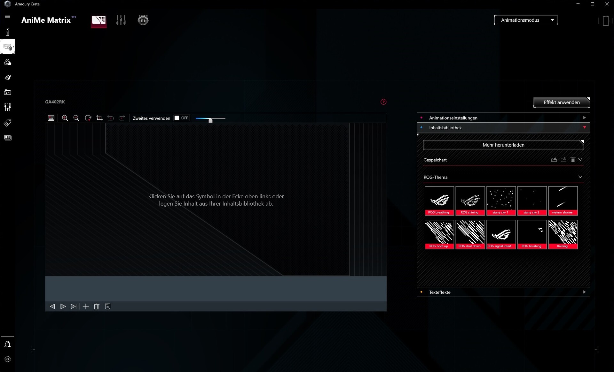Click the slider handle next to the OFF toggle
Viewport: 614px width, 372px height.
pos(210,120)
